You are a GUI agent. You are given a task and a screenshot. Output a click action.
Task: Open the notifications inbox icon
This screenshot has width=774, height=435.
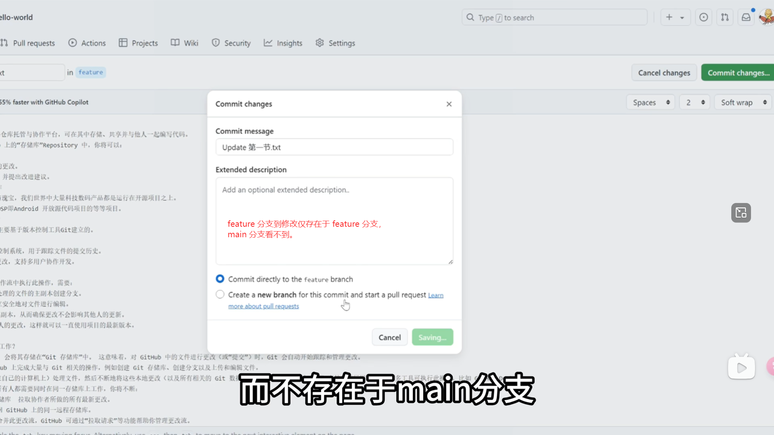[746, 17]
